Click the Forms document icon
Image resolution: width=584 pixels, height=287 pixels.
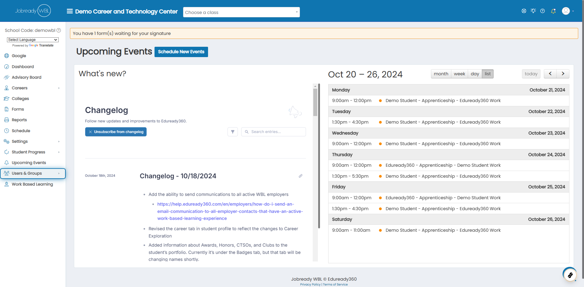coord(6,109)
